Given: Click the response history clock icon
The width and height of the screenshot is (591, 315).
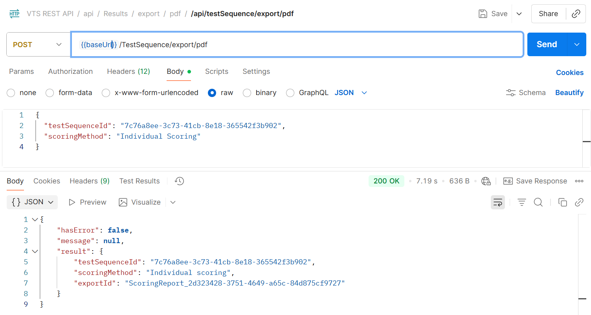Looking at the screenshot, I should click(179, 181).
